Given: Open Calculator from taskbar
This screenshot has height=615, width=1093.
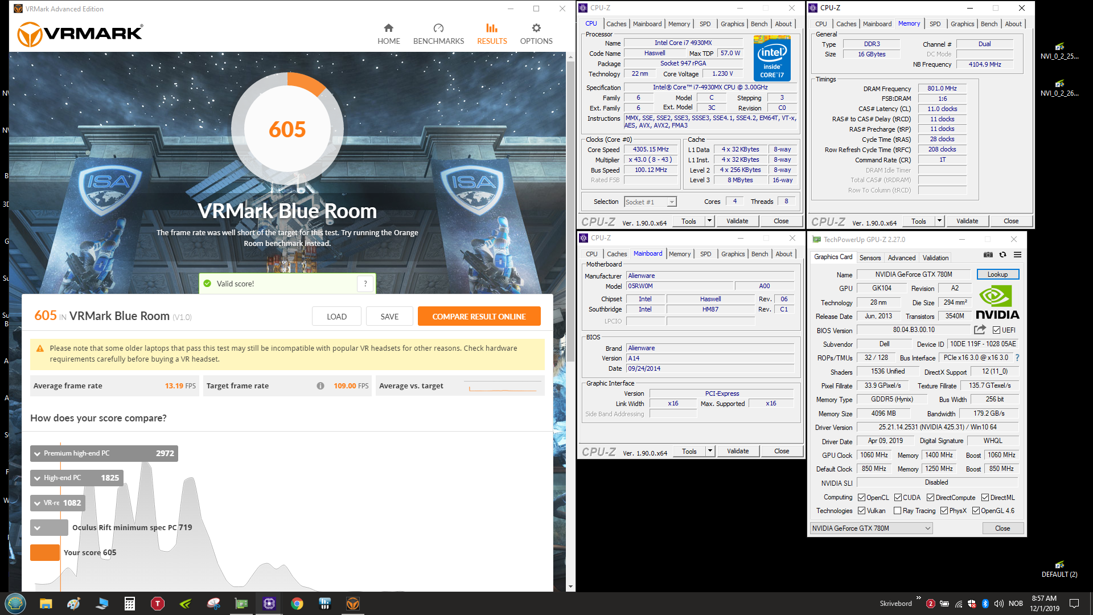Looking at the screenshot, I should tap(130, 604).
